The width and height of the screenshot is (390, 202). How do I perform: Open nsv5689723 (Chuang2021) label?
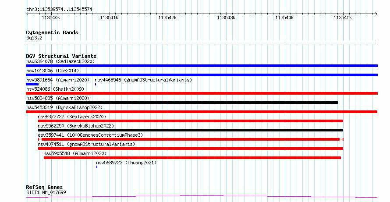point(126,163)
